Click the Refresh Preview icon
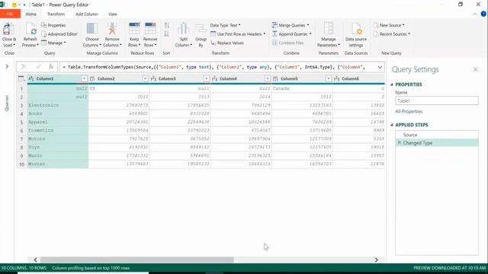 pyautogui.click(x=30, y=30)
